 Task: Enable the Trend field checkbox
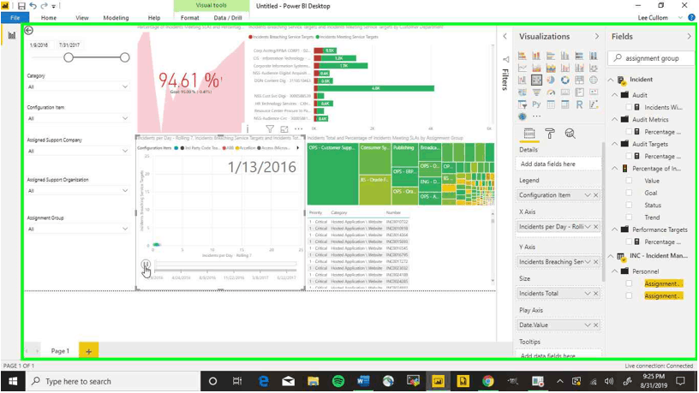pos(630,217)
